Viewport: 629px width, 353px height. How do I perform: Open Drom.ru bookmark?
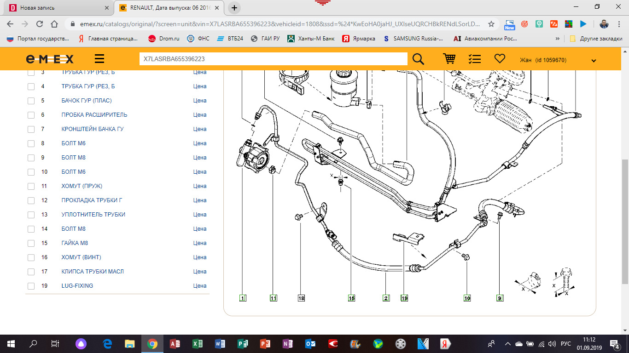[x=164, y=39]
